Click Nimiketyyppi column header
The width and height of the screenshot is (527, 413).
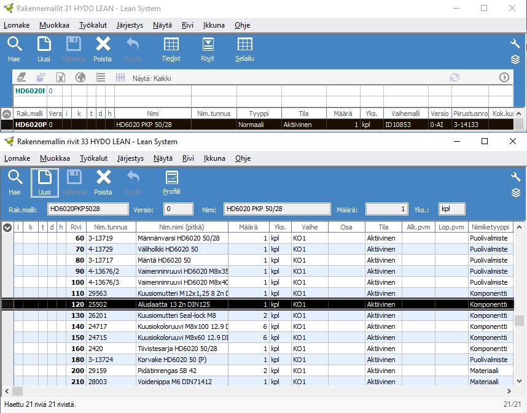tap(490, 227)
